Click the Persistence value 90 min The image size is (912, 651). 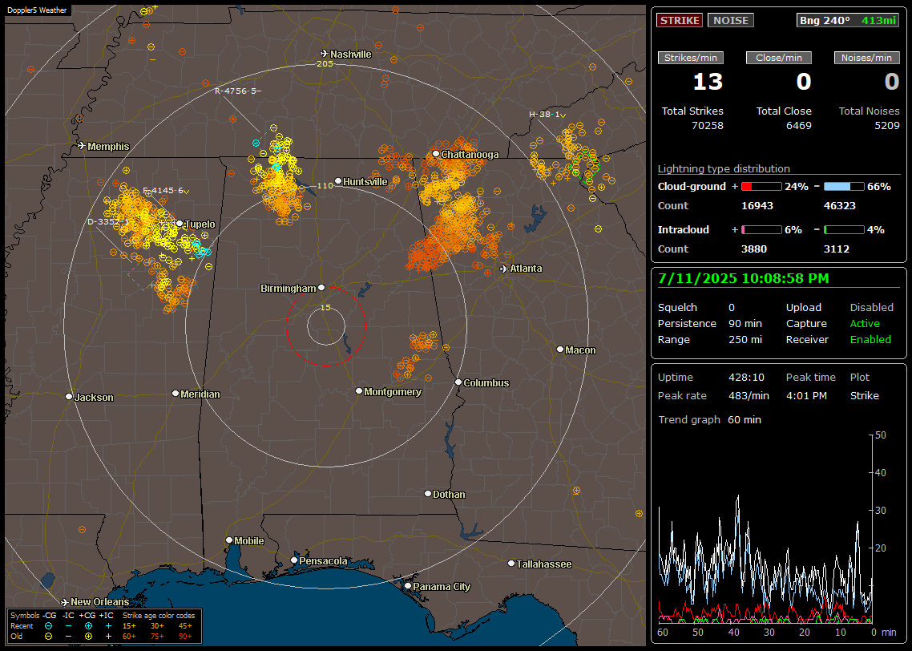point(745,323)
